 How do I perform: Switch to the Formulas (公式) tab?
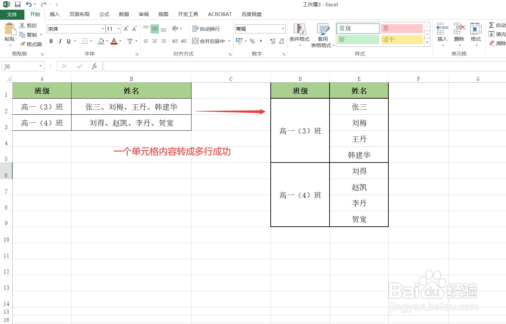[x=104, y=14]
